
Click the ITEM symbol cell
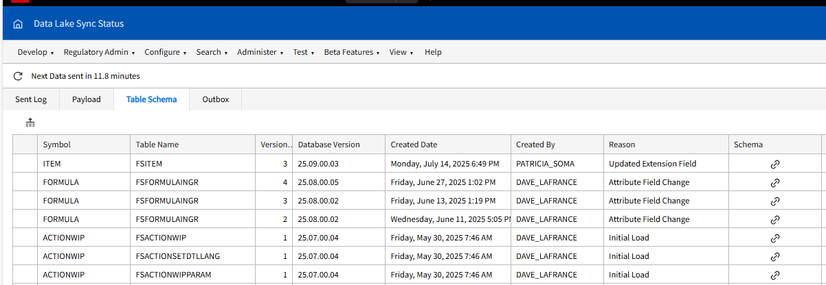click(84, 164)
